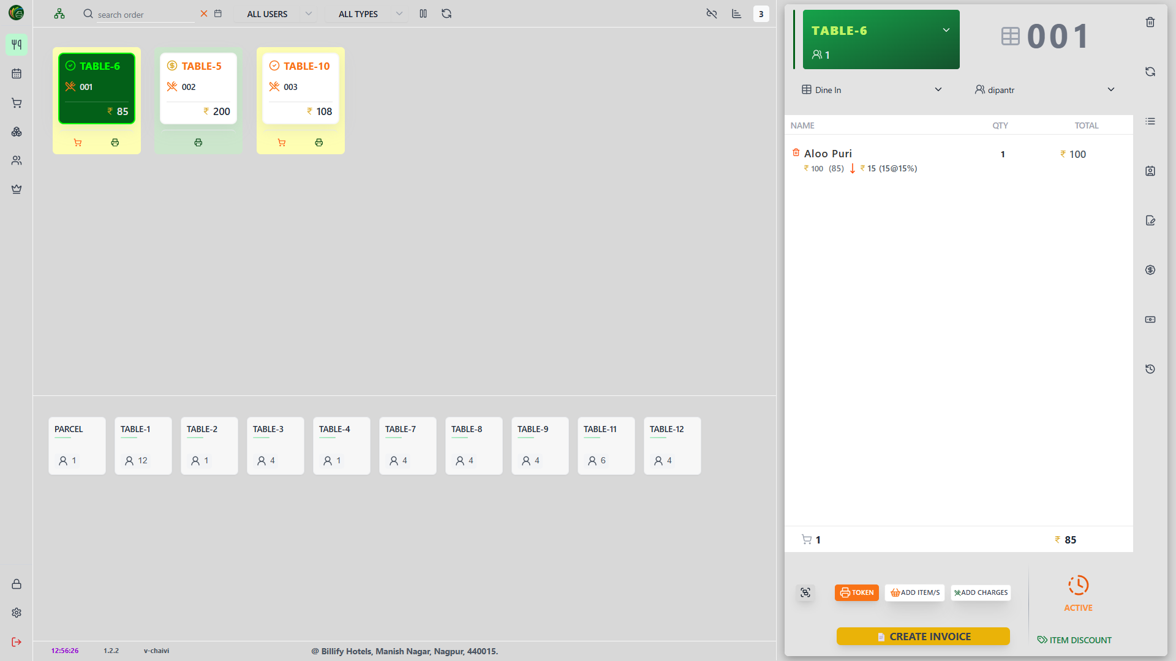
Task: Toggle the pause columns icon in the toolbar
Action: coord(423,13)
